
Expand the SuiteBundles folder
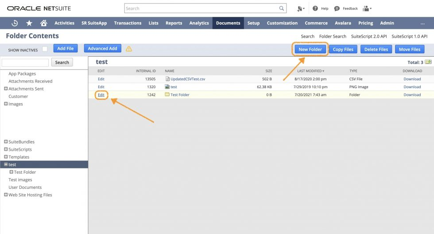pos(6,141)
